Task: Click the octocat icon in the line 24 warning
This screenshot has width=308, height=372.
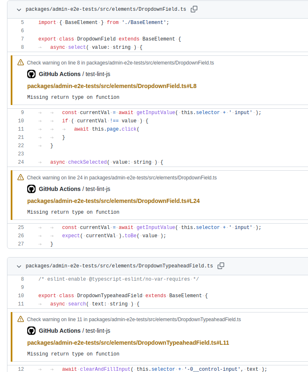Action: coord(31,189)
